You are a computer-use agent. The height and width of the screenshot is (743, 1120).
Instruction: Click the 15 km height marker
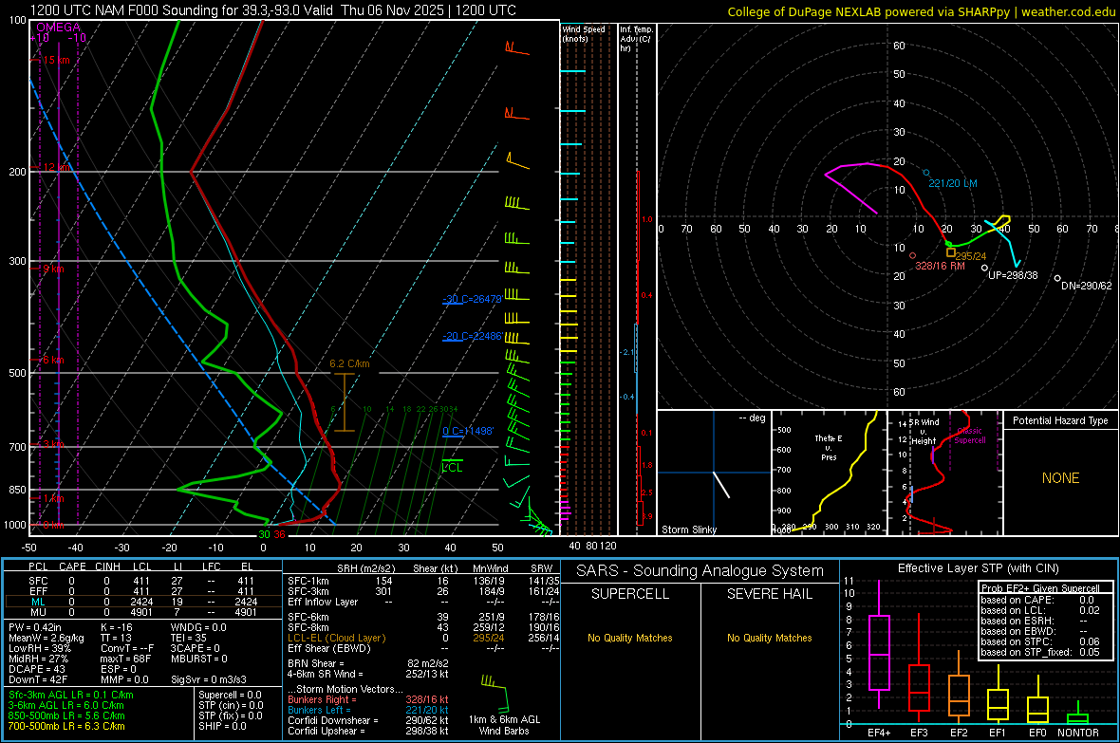tap(56, 60)
